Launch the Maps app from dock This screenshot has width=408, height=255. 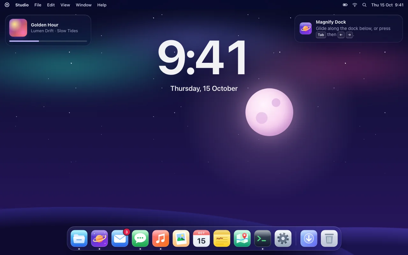point(242,238)
